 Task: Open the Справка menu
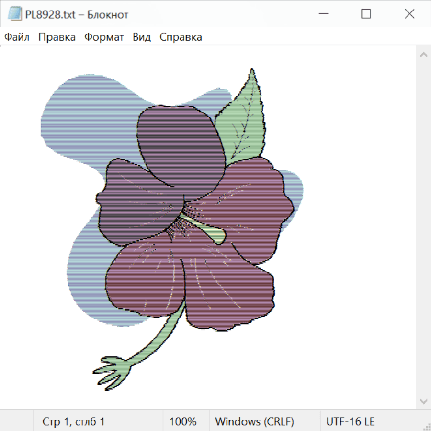coord(181,37)
